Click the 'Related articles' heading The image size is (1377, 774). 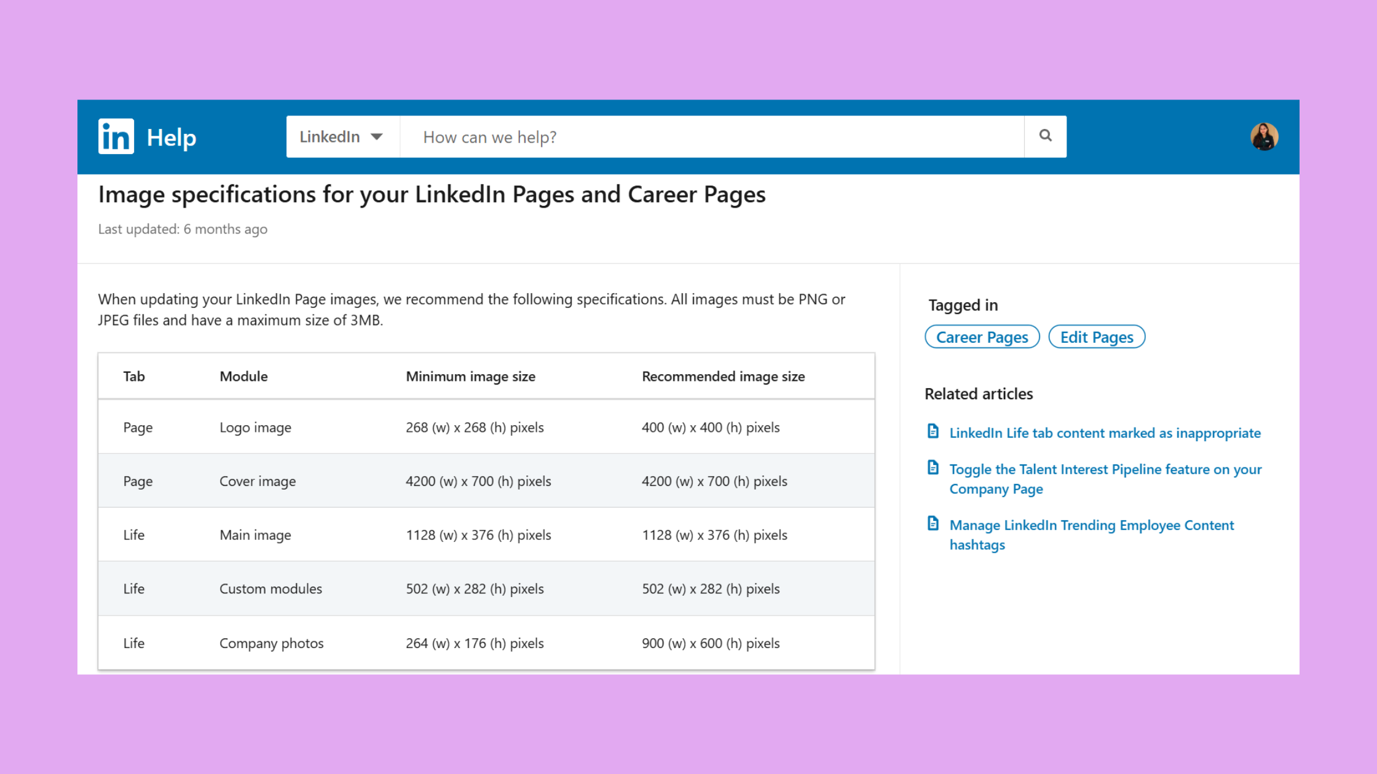[x=979, y=394]
